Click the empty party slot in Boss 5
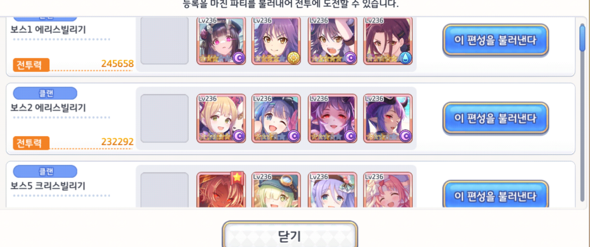 (165, 190)
